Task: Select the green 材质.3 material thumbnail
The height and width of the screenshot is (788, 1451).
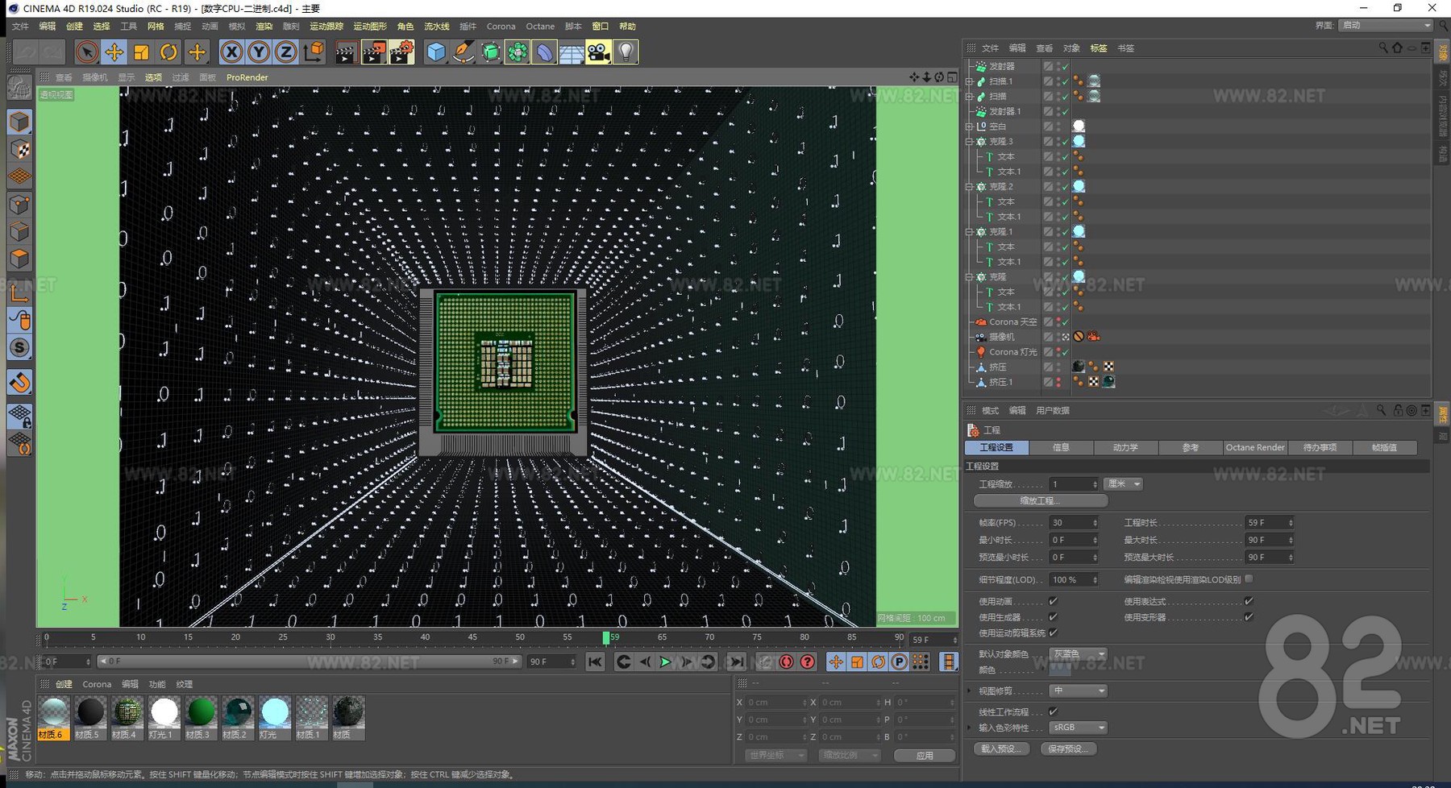Action: click(200, 718)
